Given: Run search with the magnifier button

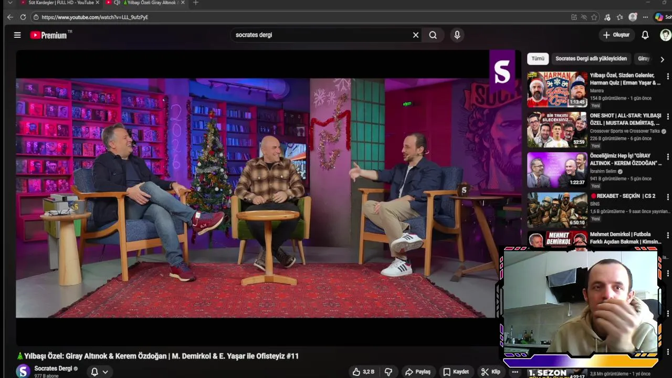Looking at the screenshot, I should tap(433, 35).
